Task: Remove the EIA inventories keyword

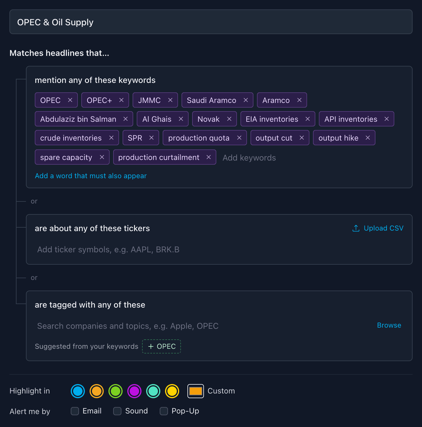Action: tap(308, 119)
